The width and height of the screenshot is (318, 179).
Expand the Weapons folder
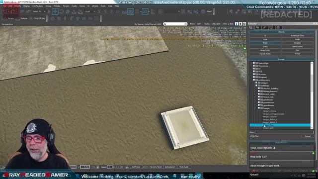point(254,78)
